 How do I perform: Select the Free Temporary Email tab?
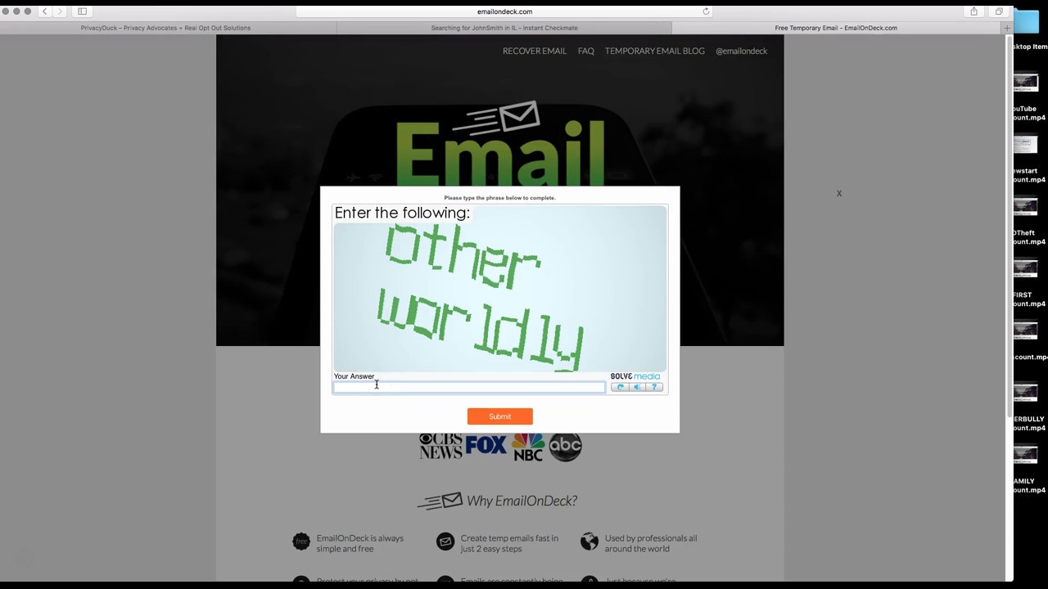click(x=836, y=28)
